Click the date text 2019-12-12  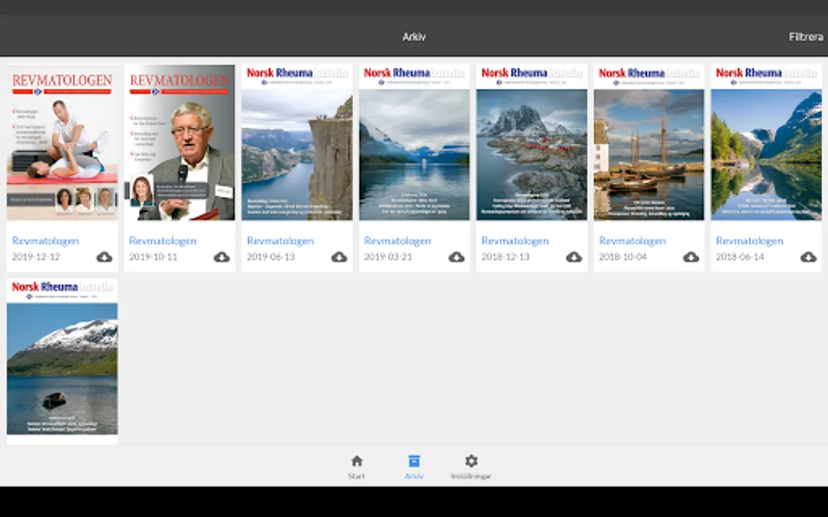36,257
